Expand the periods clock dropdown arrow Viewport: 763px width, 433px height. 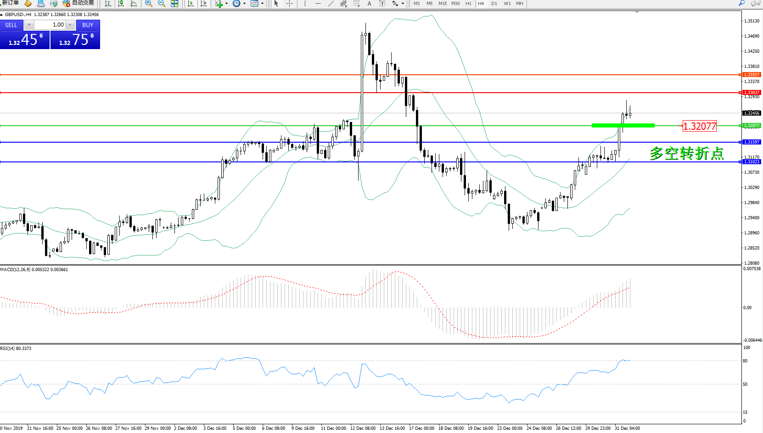244,4
